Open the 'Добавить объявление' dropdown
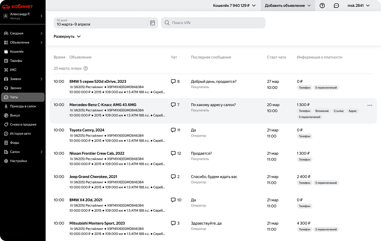The width and height of the screenshot is (381, 241). tap(288, 6)
